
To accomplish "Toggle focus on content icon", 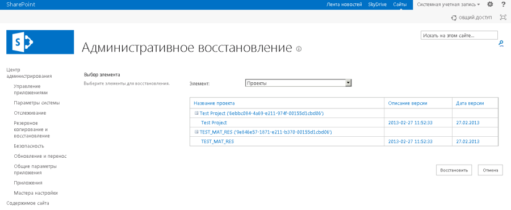I will pos(503,18).
